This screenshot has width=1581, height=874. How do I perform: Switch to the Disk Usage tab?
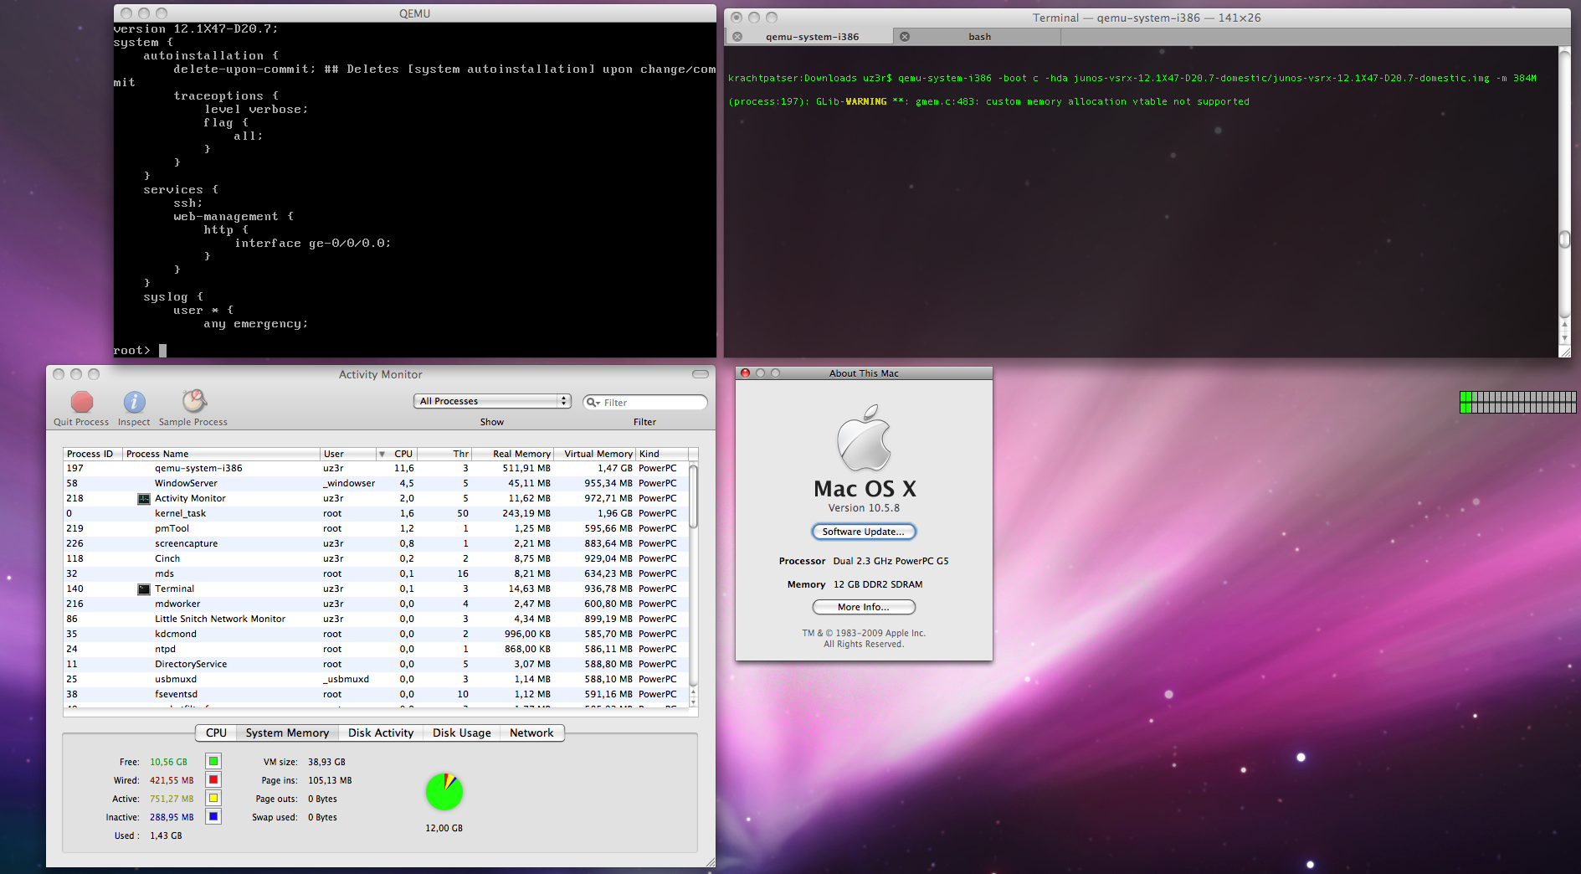click(x=462, y=733)
